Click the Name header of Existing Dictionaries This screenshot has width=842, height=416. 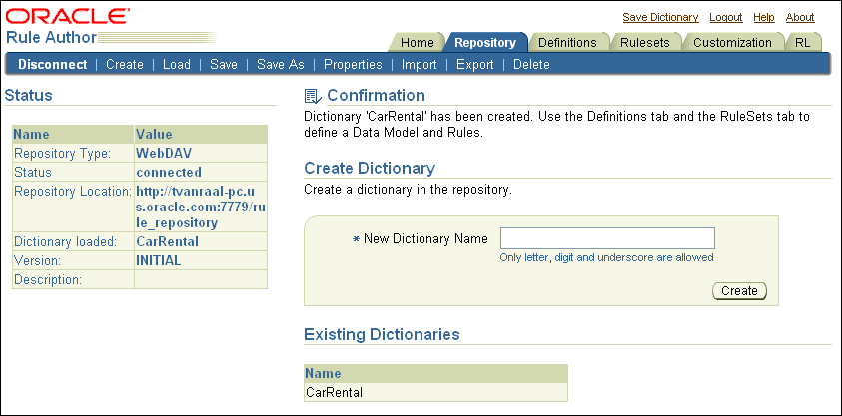point(323,374)
